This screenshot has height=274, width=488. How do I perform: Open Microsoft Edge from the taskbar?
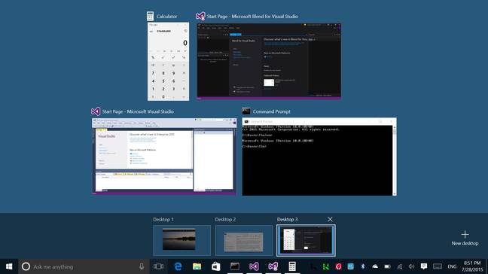tap(178, 266)
